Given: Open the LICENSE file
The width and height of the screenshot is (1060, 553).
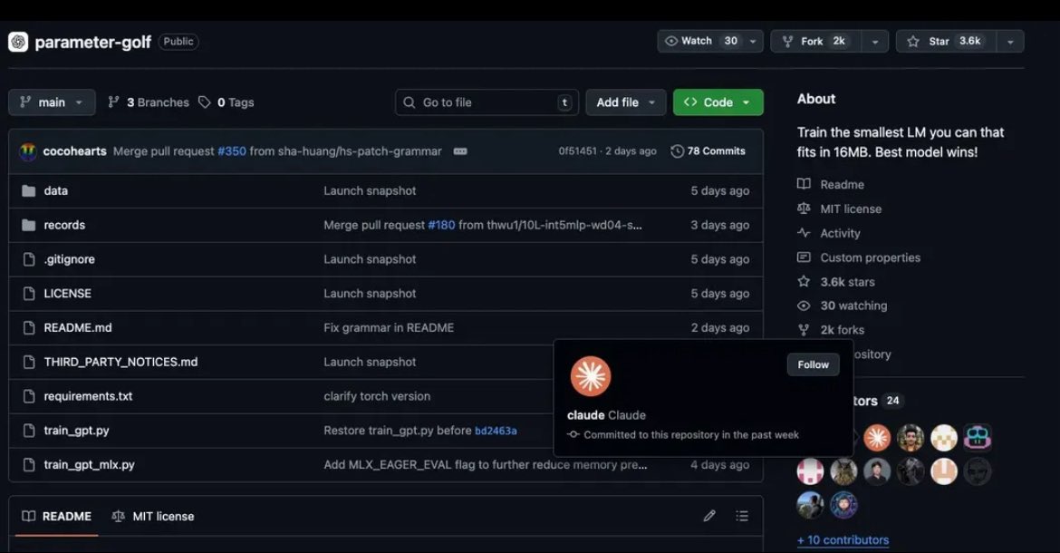Looking at the screenshot, I should click(x=68, y=294).
